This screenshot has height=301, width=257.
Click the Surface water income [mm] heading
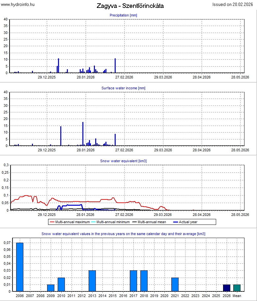coord(123,88)
